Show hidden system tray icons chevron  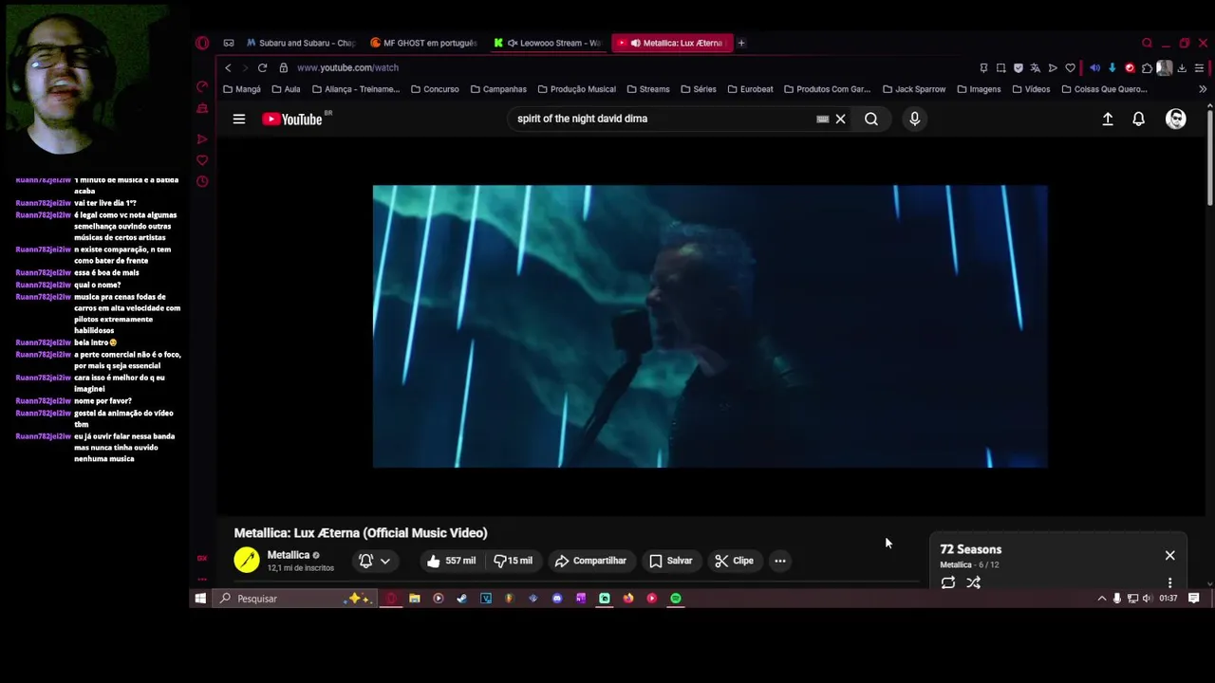tap(1102, 599)
